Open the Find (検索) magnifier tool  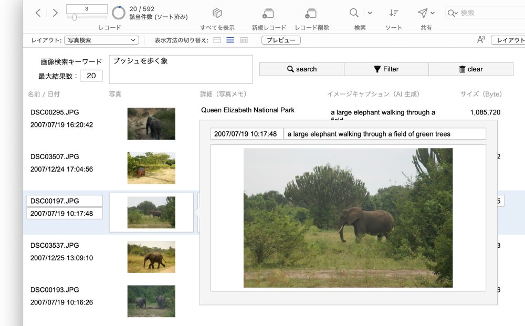pos(354,13)
